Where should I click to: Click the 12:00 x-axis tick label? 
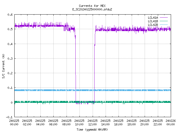[x=92, y=124]
